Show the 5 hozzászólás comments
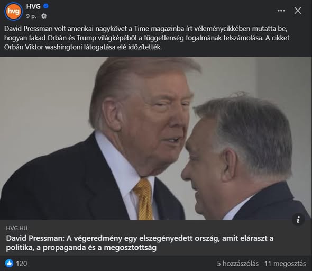Screen dimensions: 312x271 click(237, 264)
